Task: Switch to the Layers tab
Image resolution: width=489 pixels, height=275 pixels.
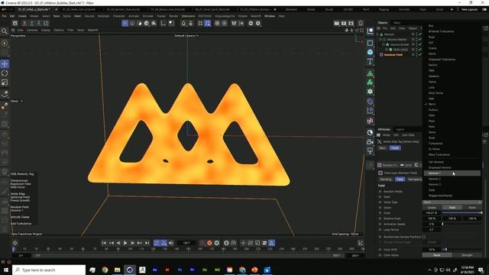Action: (400, 129)
